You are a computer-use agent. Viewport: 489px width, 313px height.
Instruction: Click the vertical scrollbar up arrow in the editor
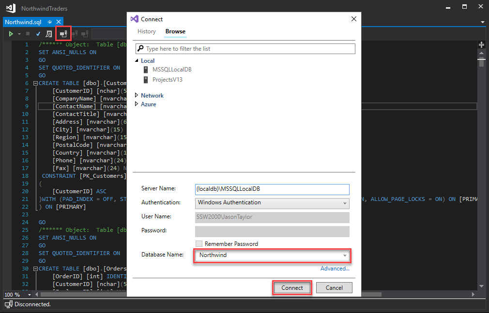coord(481,53)
